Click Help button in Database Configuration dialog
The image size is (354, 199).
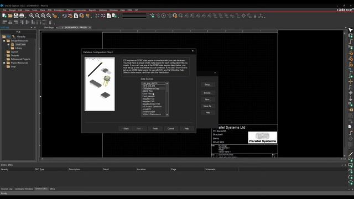pyautogui.click(x=187, y=129)
